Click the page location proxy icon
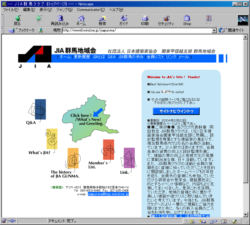Screen dimensions: 250x225 pos(41,30)
